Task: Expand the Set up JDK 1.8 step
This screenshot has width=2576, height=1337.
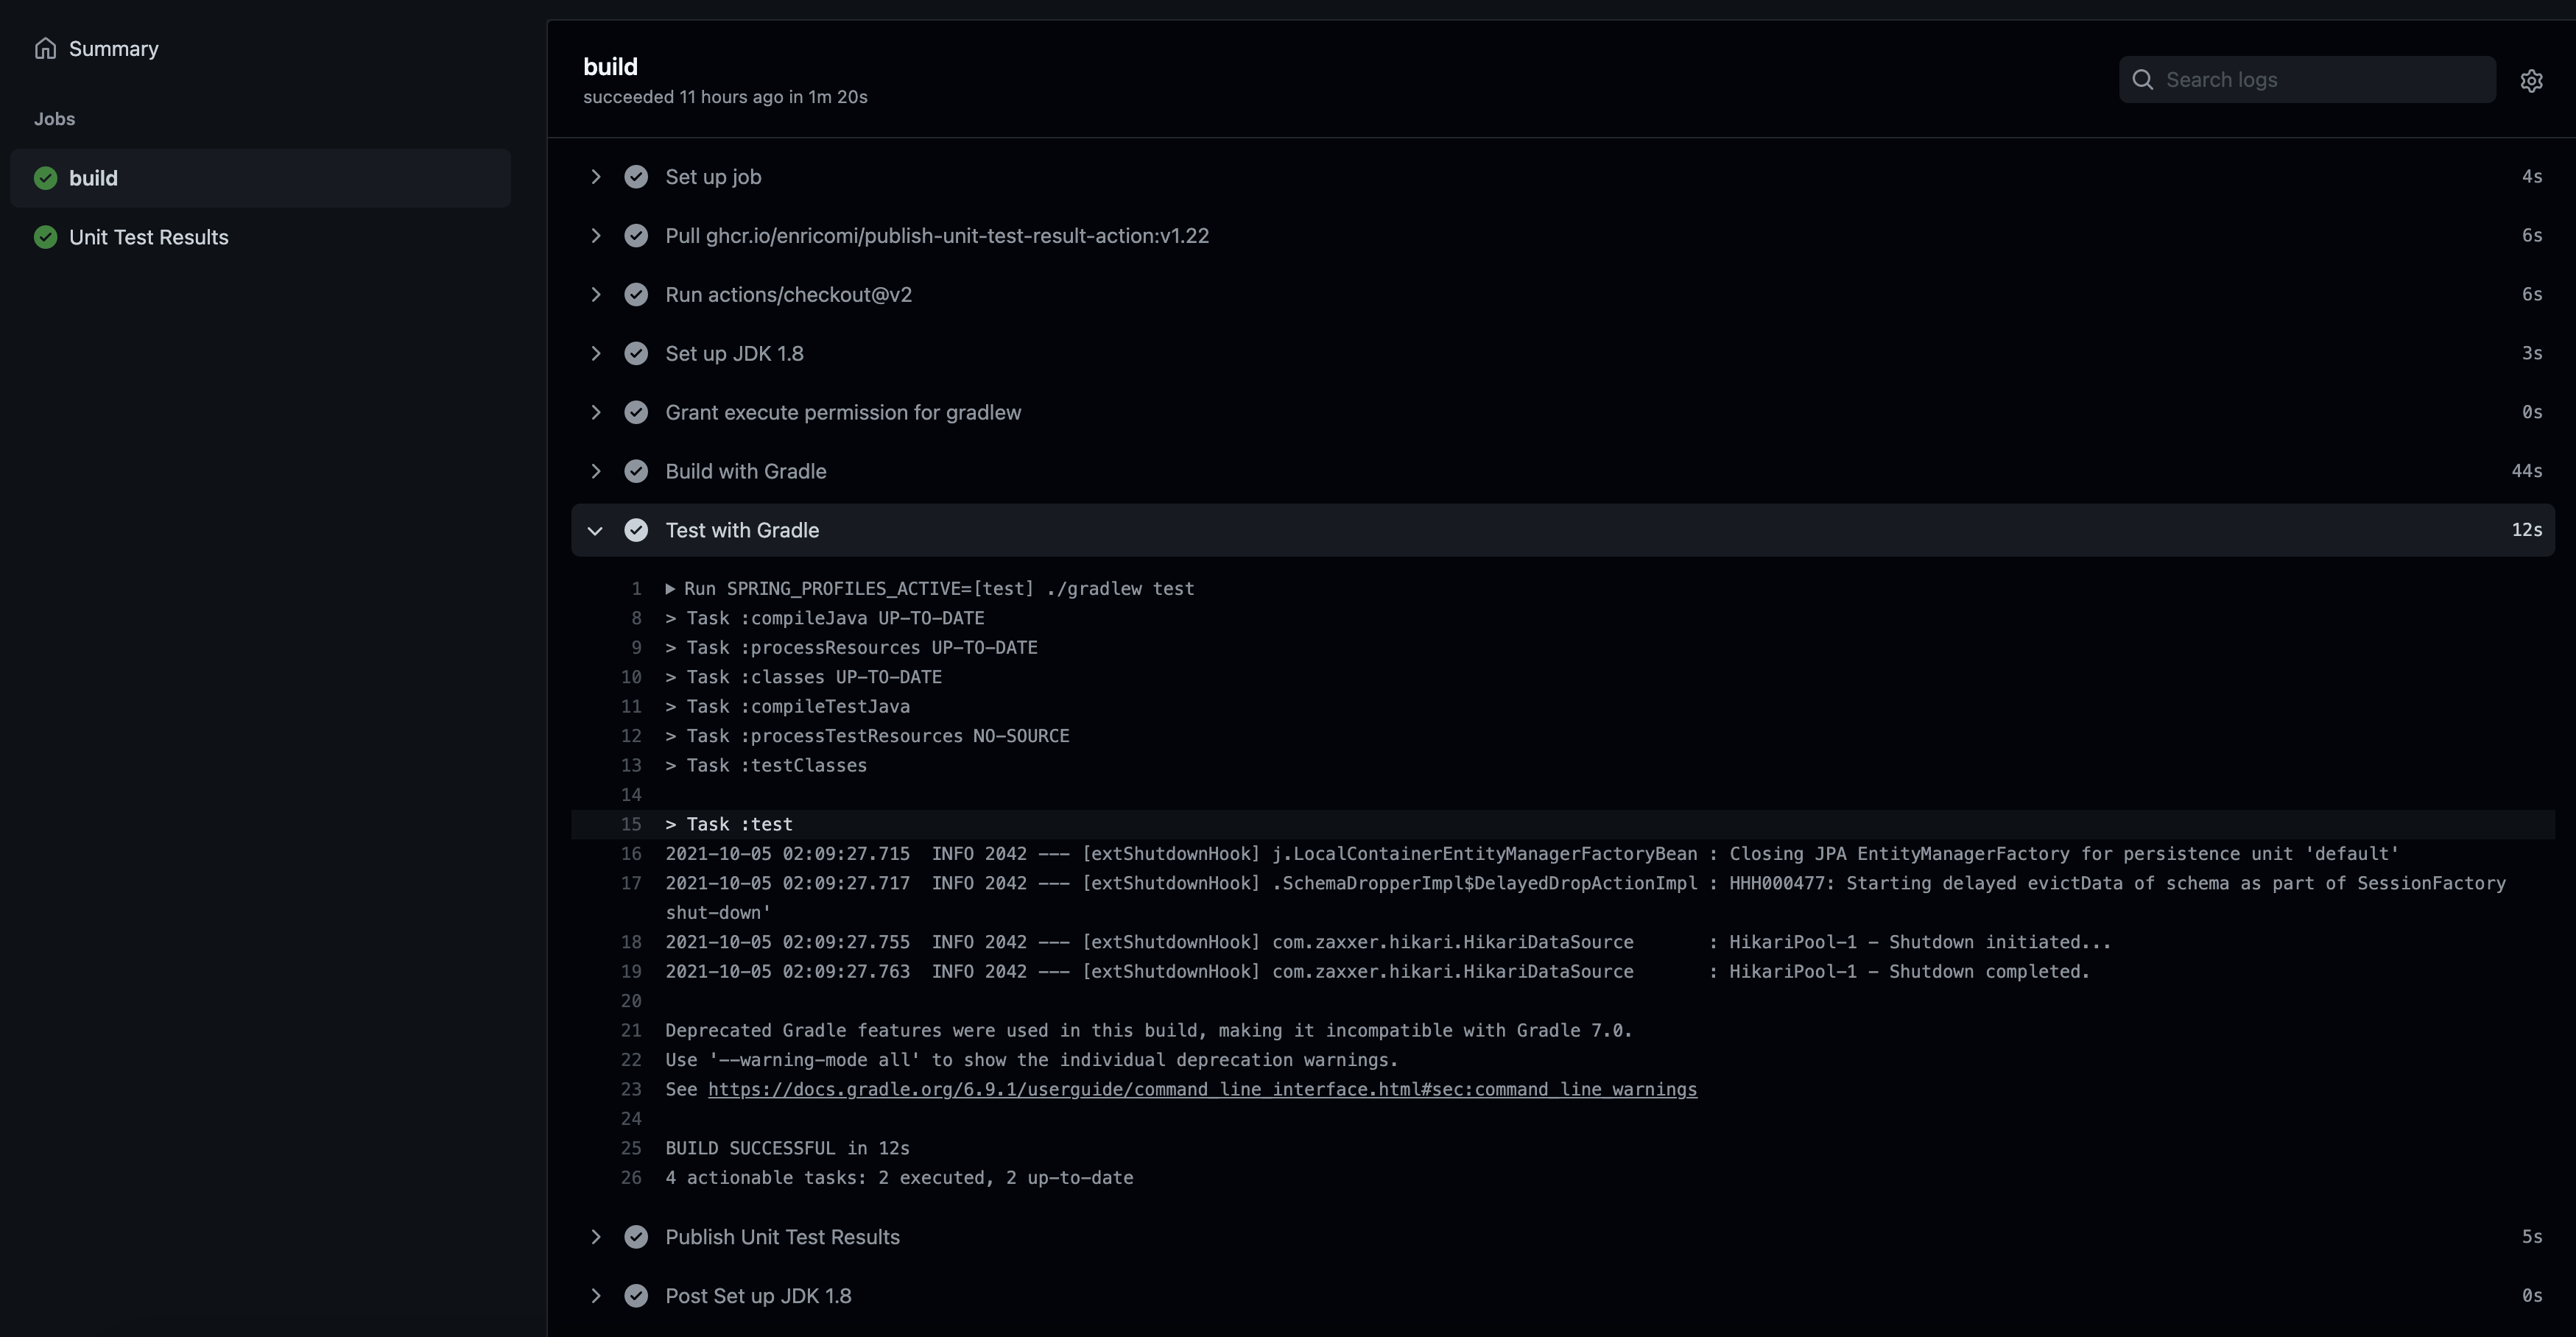Action: click(x=596, y=354)
